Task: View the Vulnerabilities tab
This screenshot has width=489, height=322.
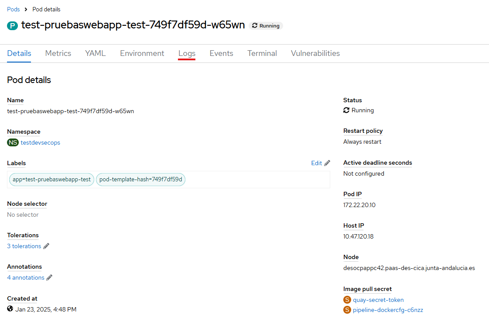Action: (315, 53)
